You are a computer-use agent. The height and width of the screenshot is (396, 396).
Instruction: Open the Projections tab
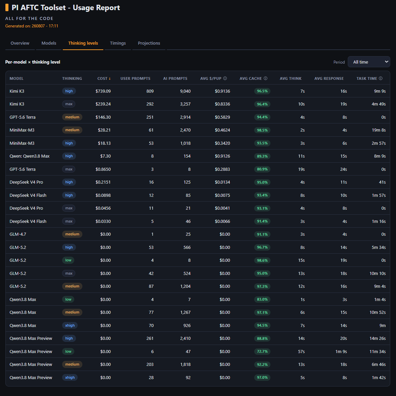click(x=149, y=43)
